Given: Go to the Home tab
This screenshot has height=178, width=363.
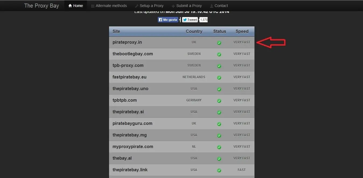Looking at the screenshot, I should click(76, 6).
